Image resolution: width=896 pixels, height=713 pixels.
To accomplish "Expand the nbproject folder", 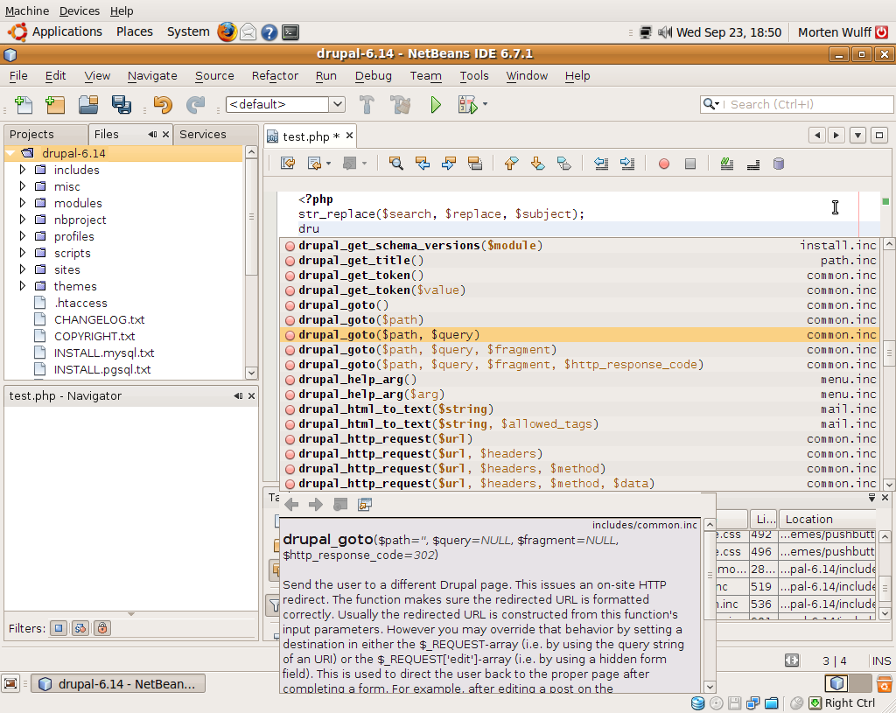I will click(22, 220).
